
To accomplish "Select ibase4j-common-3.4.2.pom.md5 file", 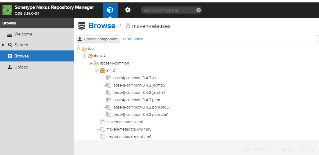I will pyautogui.click(x=140, y=107).
